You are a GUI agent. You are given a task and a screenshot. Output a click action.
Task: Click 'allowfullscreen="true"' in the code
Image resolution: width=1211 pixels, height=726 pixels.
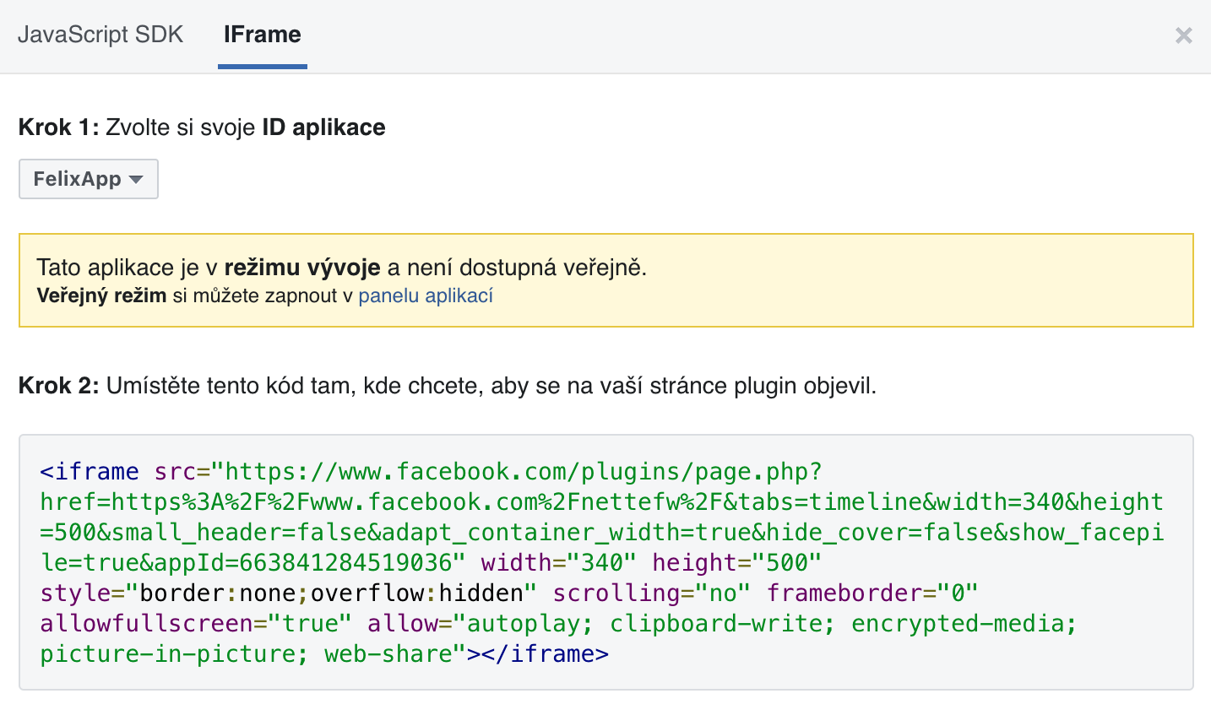[196, 624]
